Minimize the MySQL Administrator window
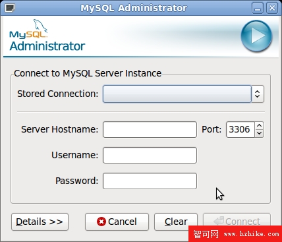The height and width of the screenshot is (242, 282). [258, 8]
